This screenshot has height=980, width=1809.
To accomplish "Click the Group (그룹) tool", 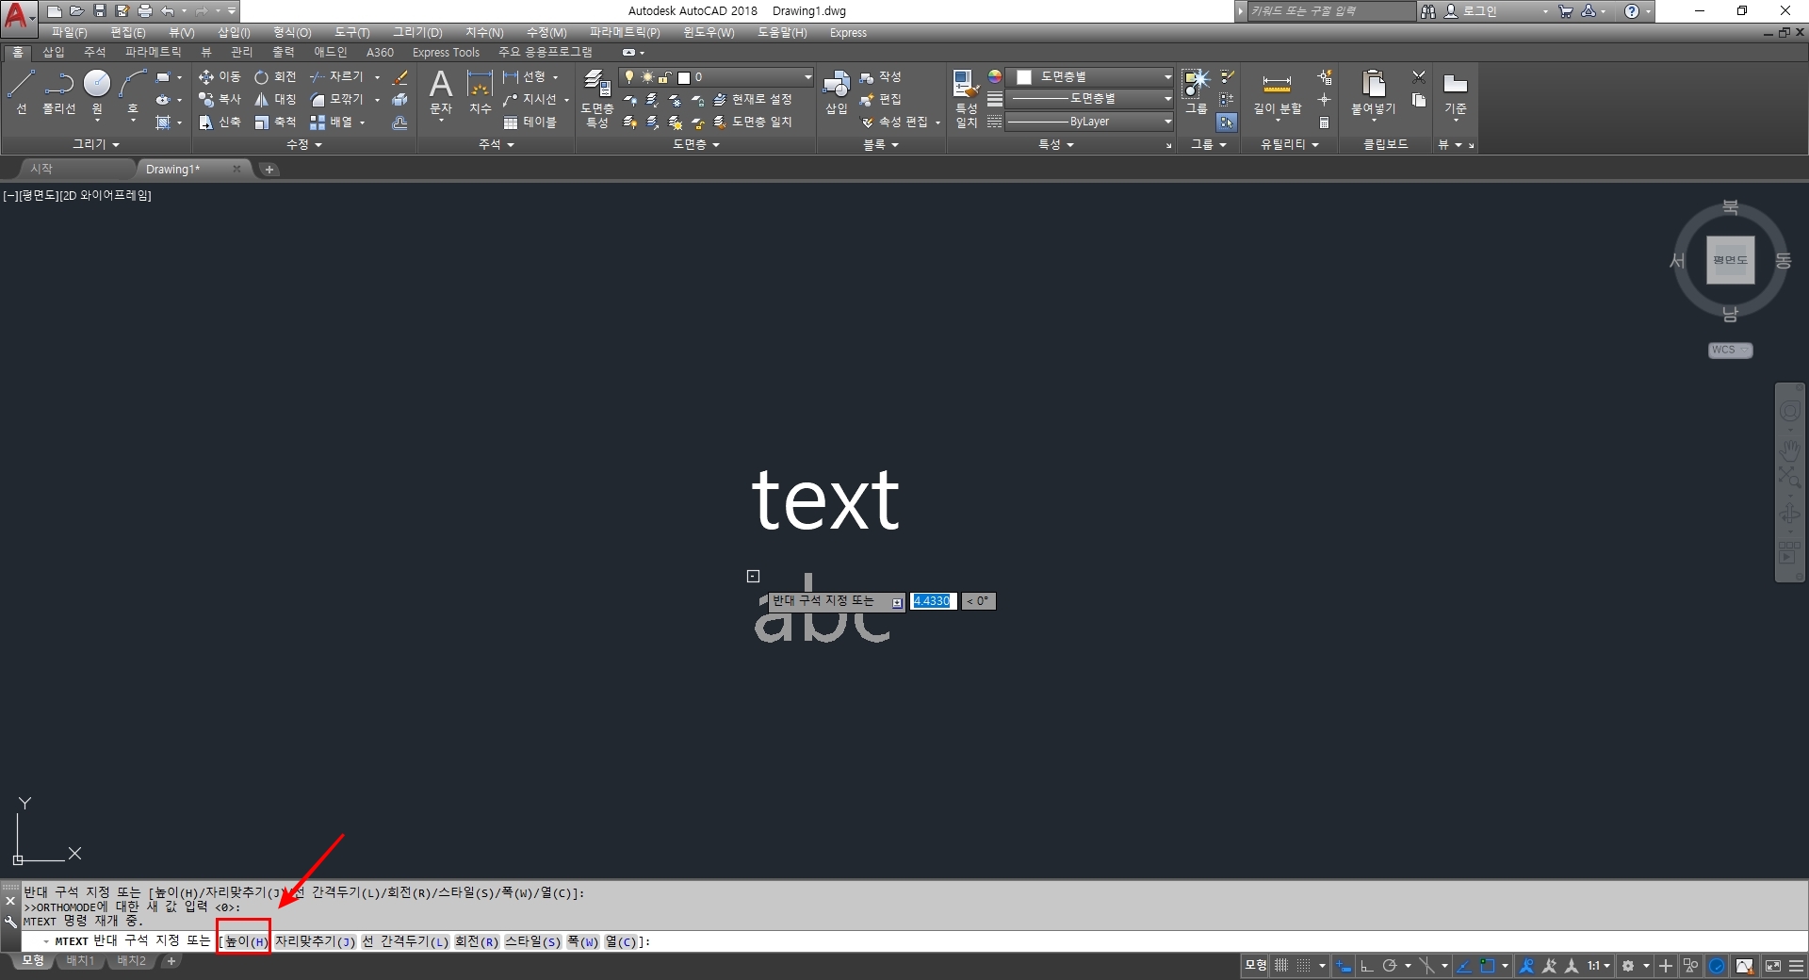I will click(x=1196, y=91).
